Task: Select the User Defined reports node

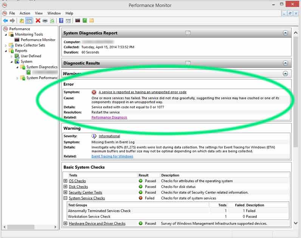Action: coord(31,56)
